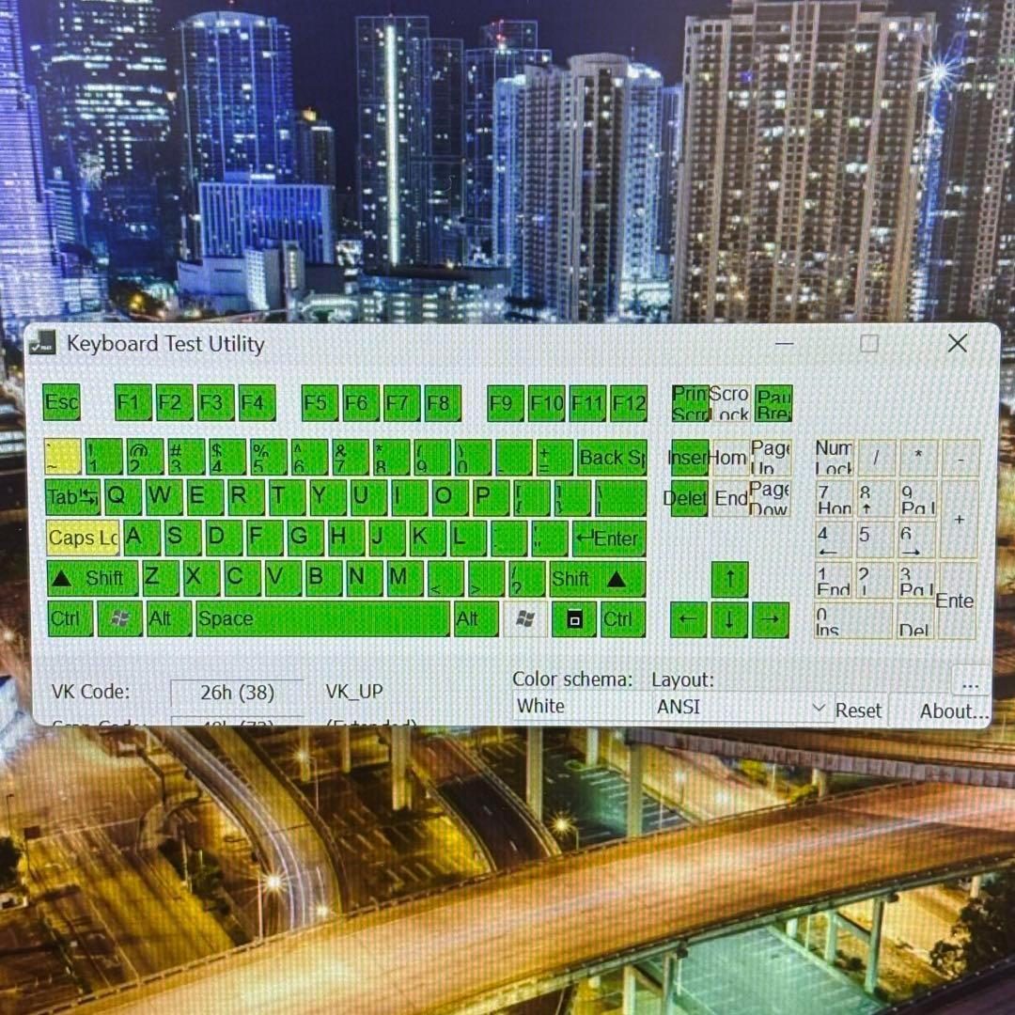Click the right-click context menu key icon
The height and width of the screenshot is (1015, 1015).
click(573, 618)
